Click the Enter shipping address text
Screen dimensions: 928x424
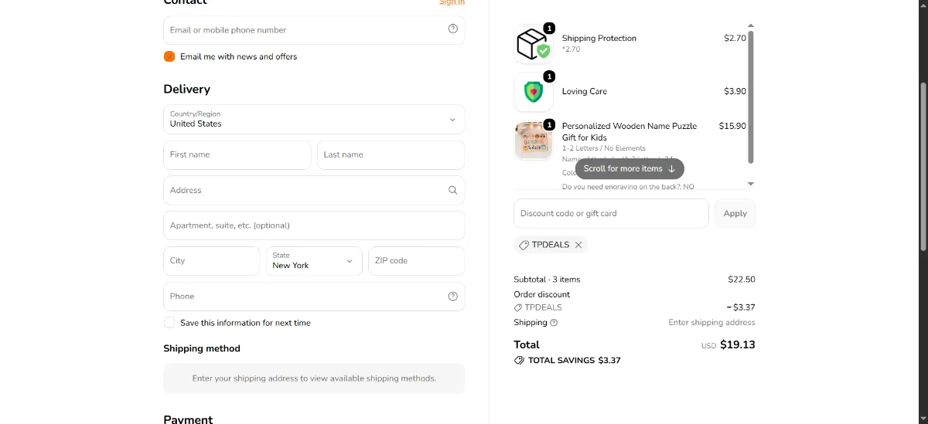coord(711,323)
